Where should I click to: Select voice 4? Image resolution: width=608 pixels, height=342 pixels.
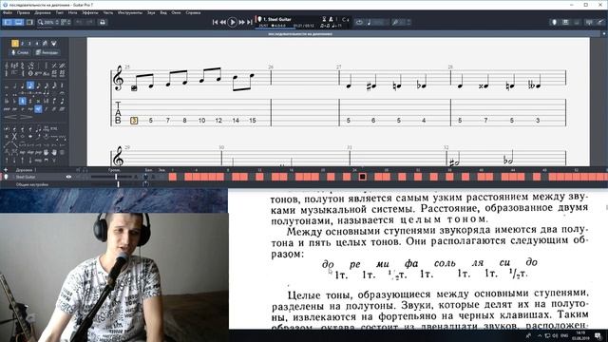[x=37, y=44]
